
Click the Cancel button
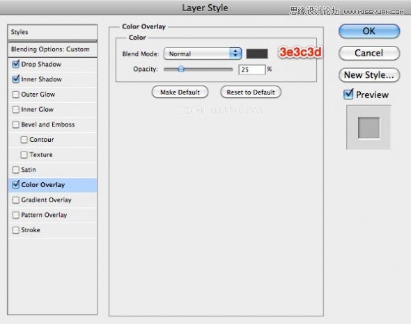pos(369,53)
